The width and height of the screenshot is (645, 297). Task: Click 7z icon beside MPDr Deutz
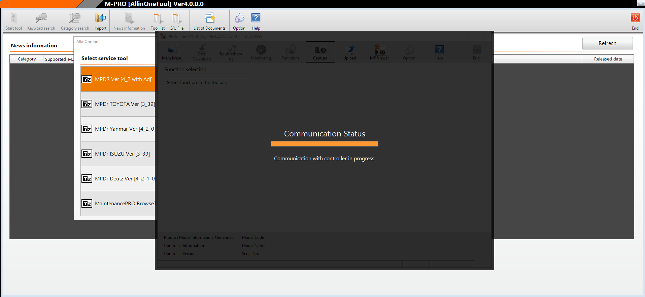coord(87,178)
